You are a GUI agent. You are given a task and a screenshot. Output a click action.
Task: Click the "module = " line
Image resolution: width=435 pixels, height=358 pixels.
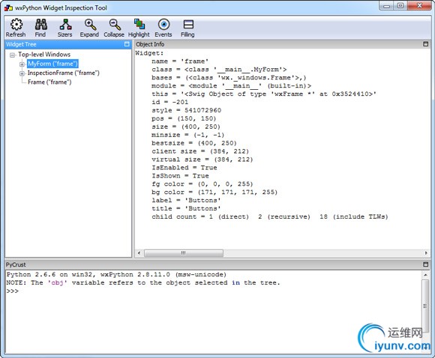click(231, 86)
